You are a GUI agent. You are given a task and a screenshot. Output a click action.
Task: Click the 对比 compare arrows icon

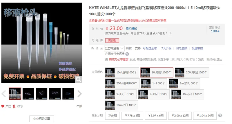[14, 106]
